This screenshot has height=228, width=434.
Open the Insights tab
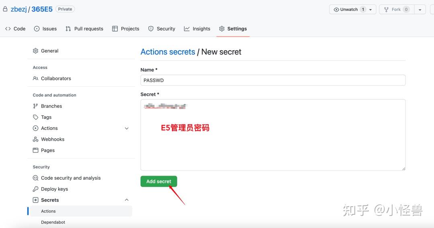click(x=197, y=29)
